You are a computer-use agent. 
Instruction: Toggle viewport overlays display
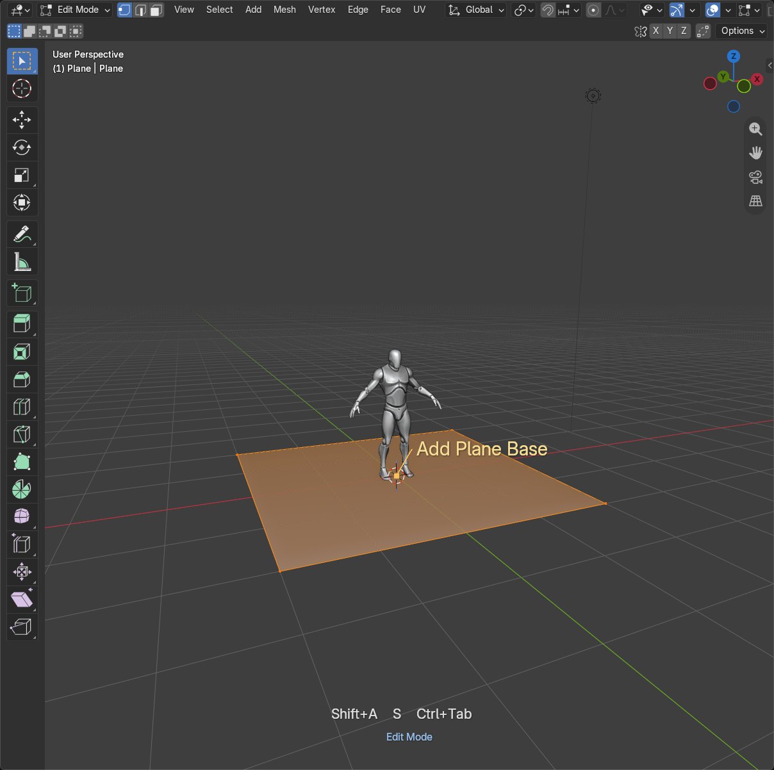click(x=712, y=10)
